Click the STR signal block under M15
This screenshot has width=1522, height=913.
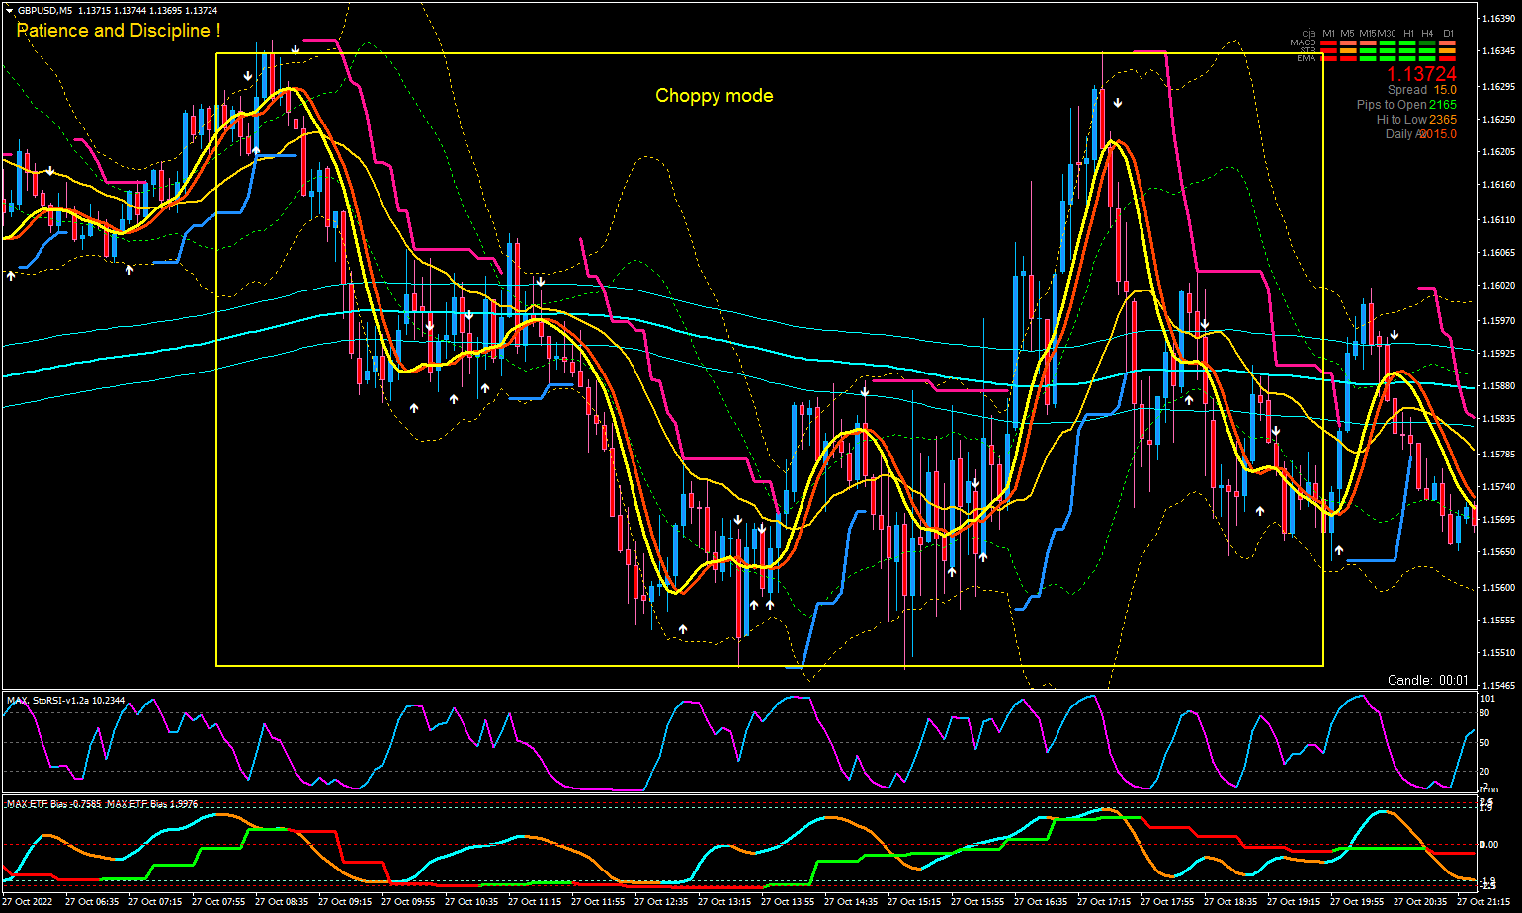coord(1369,51)
